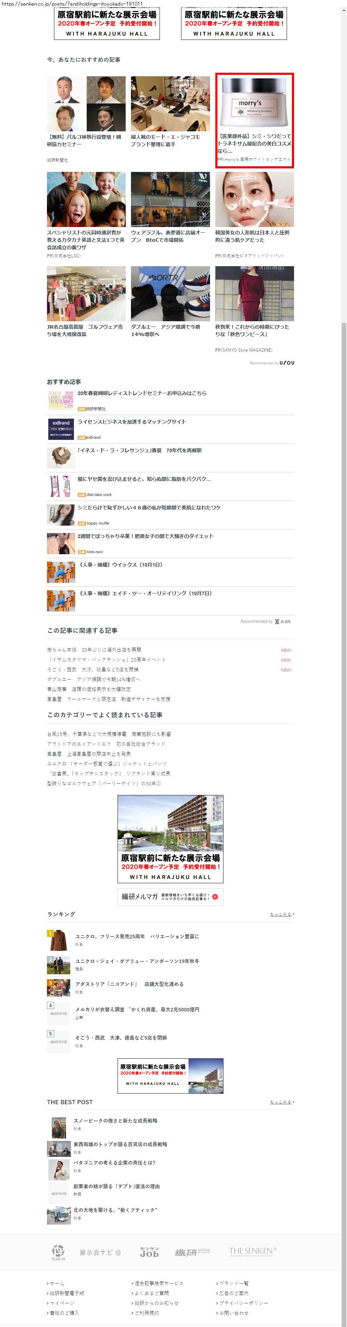Open「イサムカタヤマ・バックラッシュ」20周年イベント link
This screenshot has width=347, height=1327.
(106, 660)
